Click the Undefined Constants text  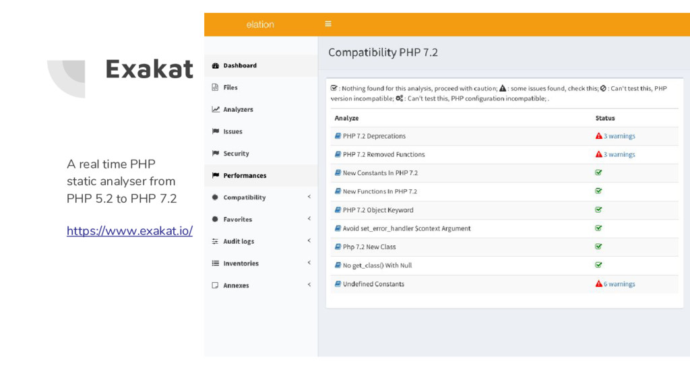point(373,284)
